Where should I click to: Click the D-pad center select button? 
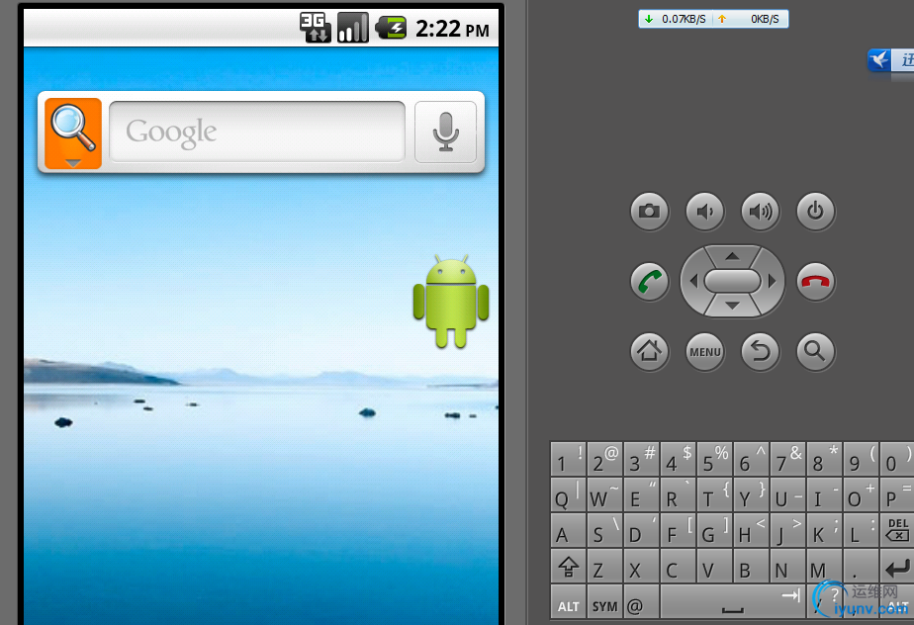(x=733, y=282)
